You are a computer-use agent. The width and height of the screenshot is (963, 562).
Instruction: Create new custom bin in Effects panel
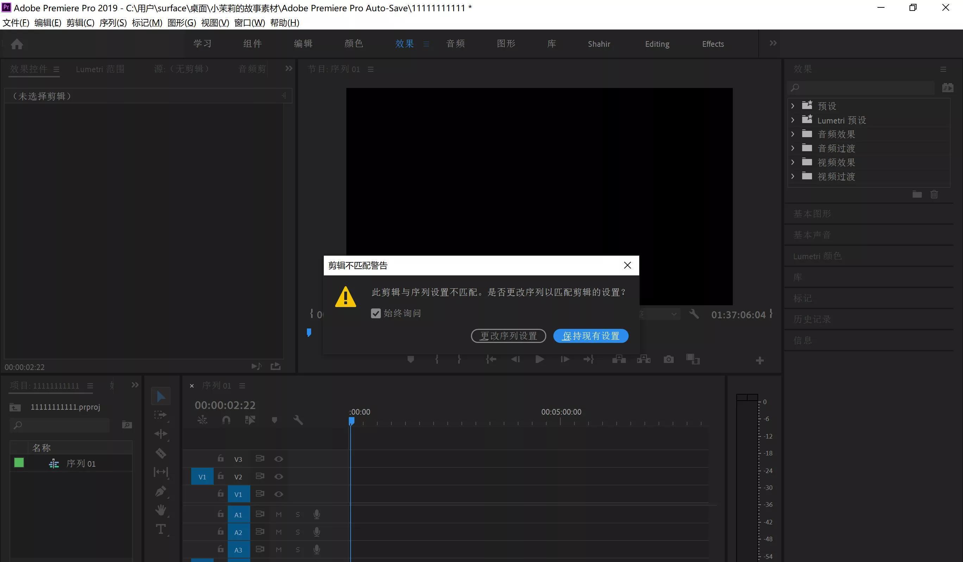click(x=917, y=194)
